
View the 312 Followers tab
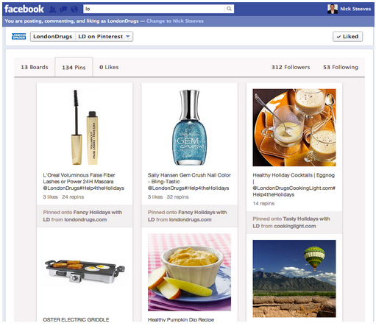click(x=291, y=67)
